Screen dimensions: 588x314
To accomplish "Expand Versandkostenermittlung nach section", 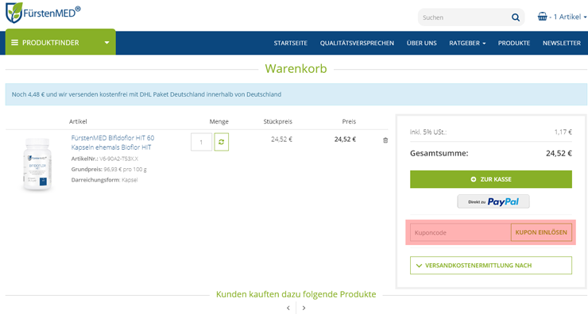I will tap(491, 266).
